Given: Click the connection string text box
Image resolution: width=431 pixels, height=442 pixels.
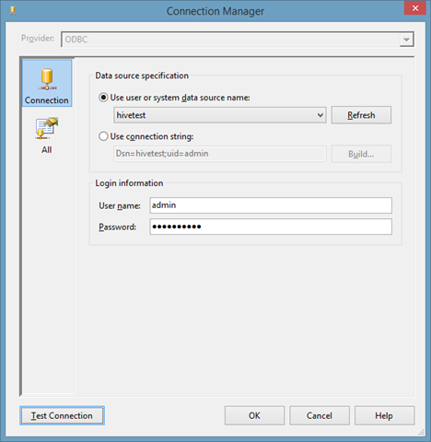Looking at the screenshot, I should [x=220, y=154].
